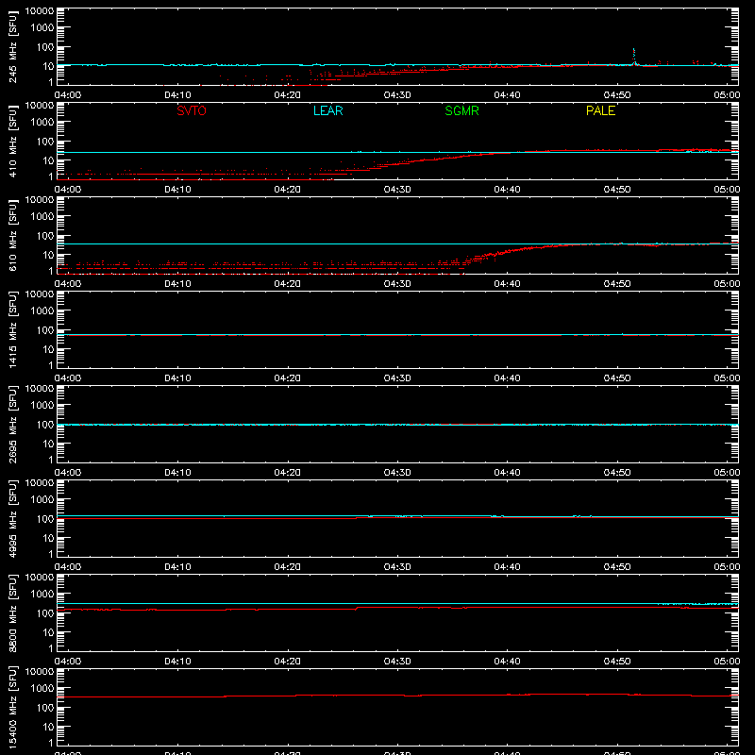Select the 4995 MHz [SFU] axis title
The image size is (755, 755).
(13, 518)
